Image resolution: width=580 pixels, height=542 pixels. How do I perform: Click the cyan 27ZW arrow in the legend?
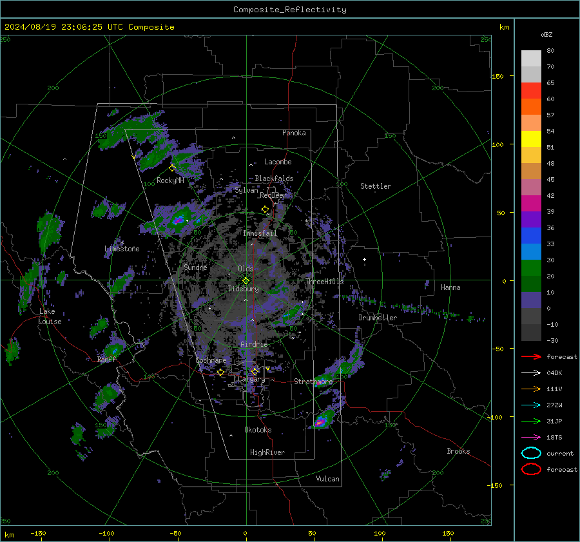click(x=531, y=405)
